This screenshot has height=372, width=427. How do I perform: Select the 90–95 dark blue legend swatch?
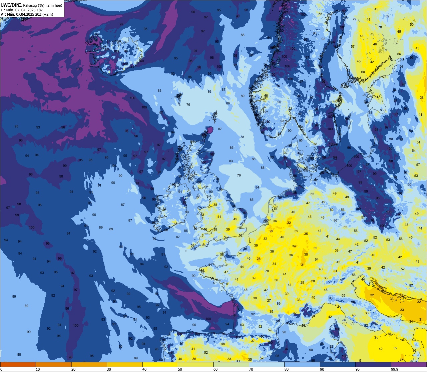[x=338, y=364]
